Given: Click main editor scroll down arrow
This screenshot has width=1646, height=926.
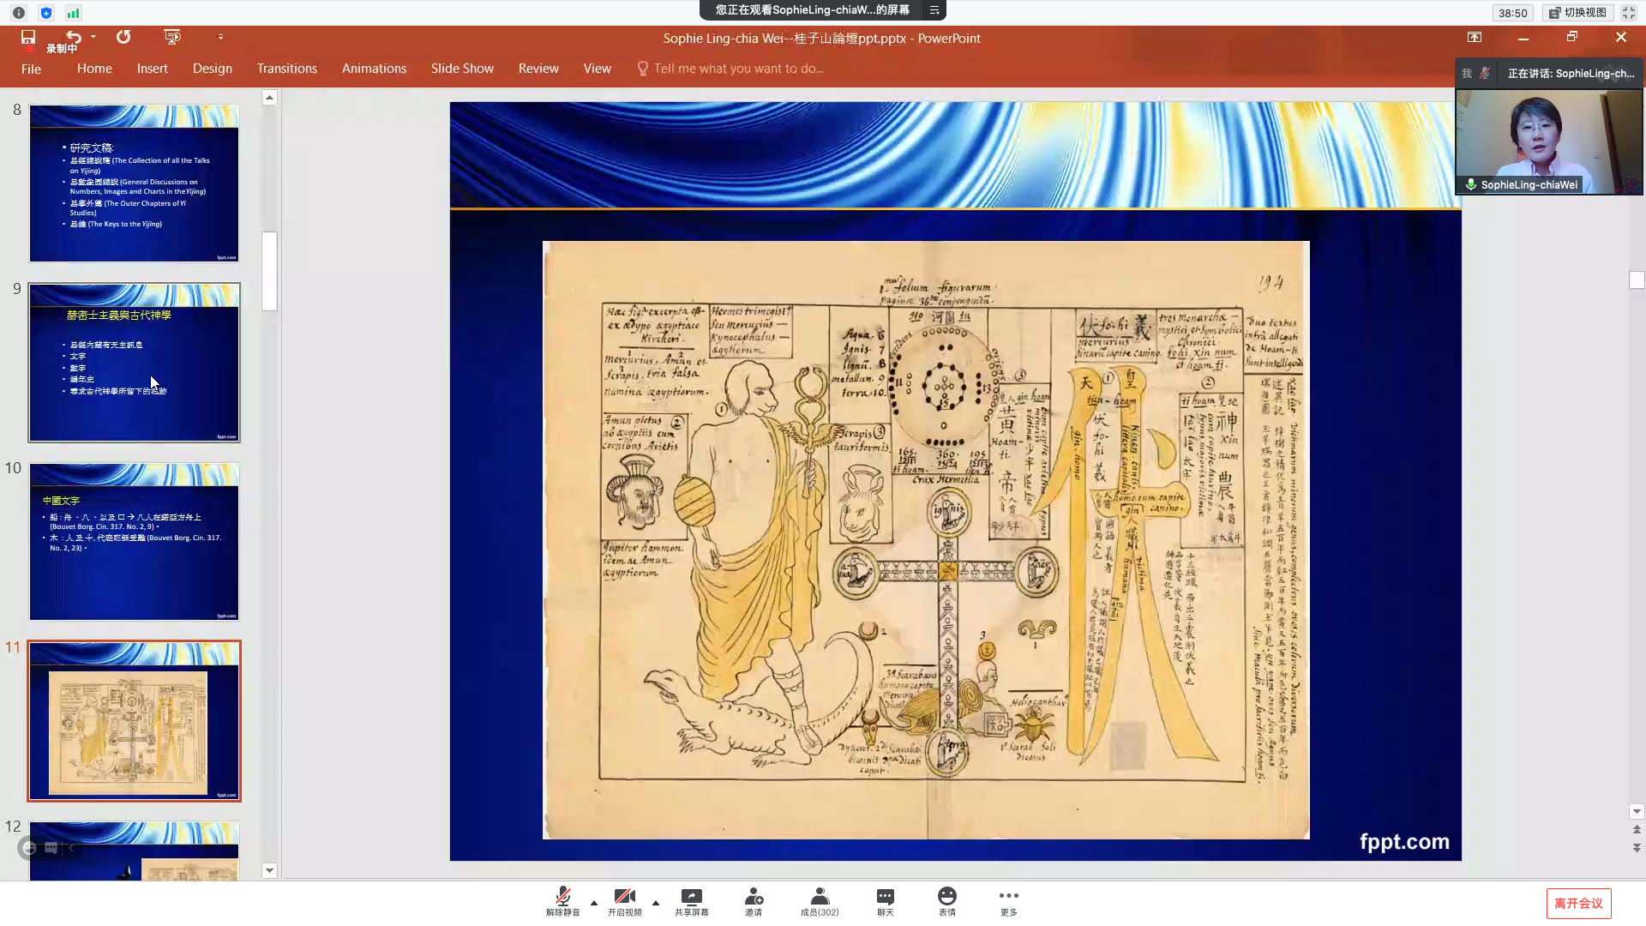Looking at the screenshot, I should coord(1637,811).
